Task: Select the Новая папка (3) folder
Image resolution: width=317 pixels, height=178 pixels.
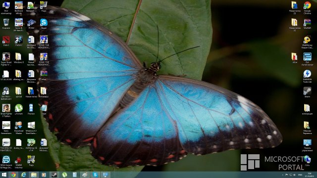Action: (x=295, y=8)
